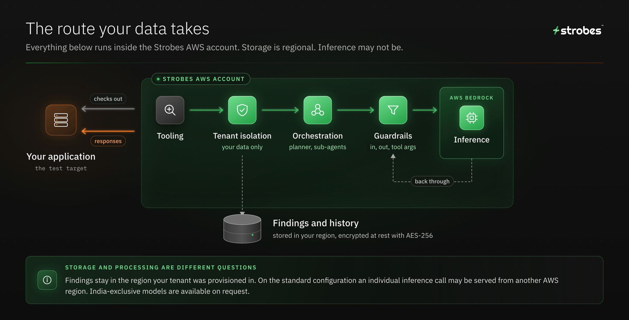This screenshot has height=320, width=629.
Task: Click the 'Tooling' label
Action: (x=170, y=136)
